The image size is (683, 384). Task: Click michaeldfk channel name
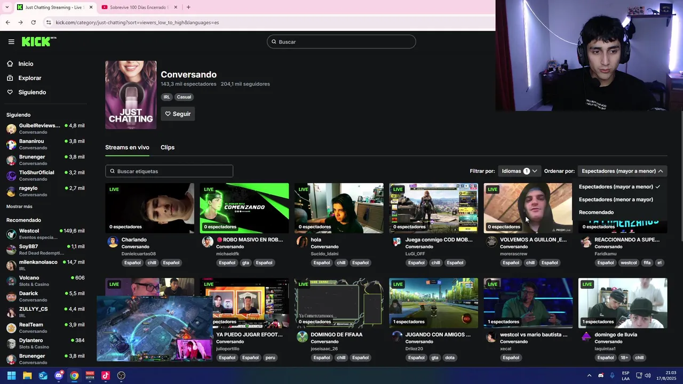227,254
